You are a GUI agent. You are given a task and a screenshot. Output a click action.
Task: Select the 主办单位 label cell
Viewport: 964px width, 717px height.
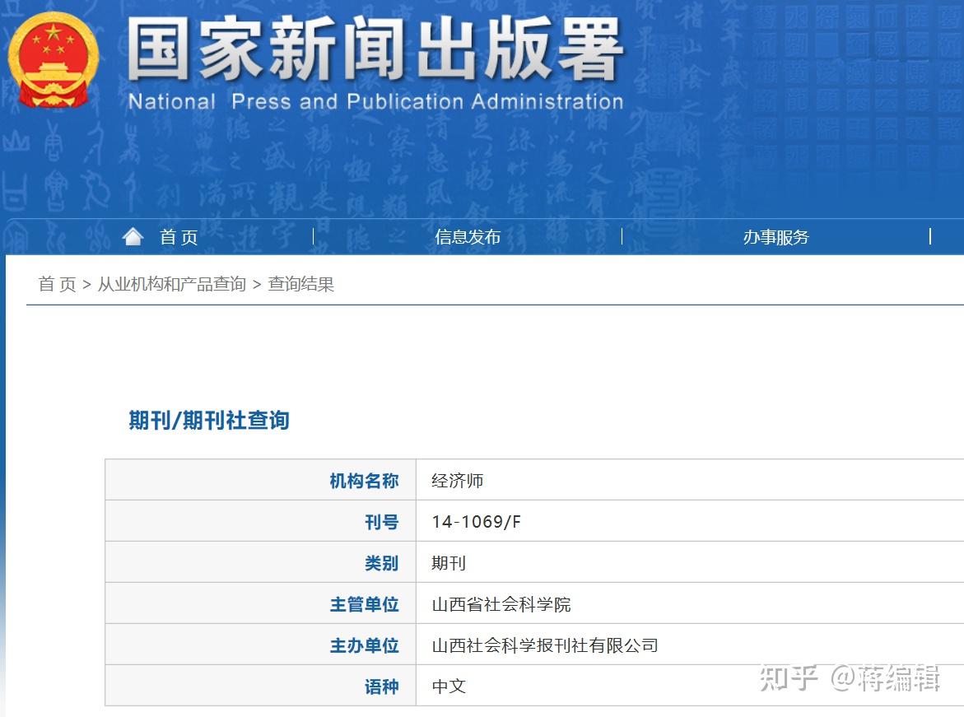point(261,645)
